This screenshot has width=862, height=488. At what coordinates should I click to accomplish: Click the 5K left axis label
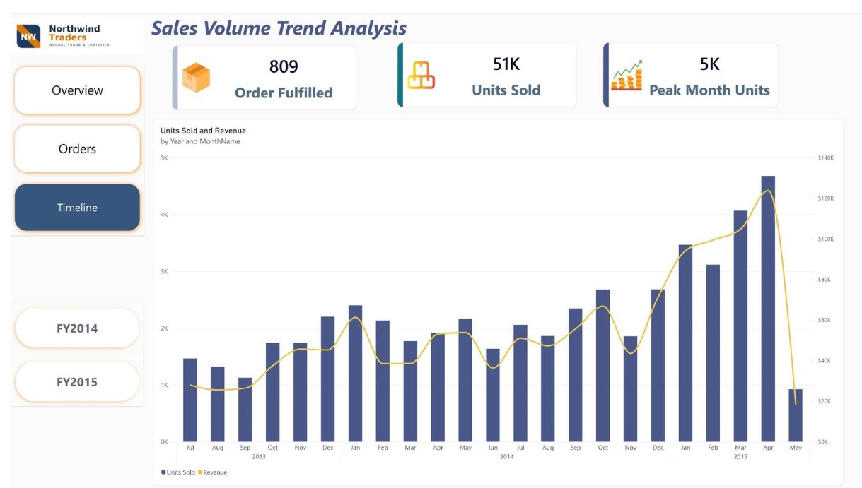(164, 158)
